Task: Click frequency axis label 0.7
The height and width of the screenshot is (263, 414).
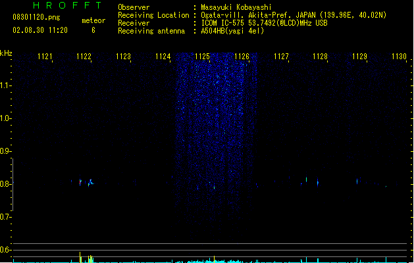Action: pyautogui.click(x=5, y=217)
